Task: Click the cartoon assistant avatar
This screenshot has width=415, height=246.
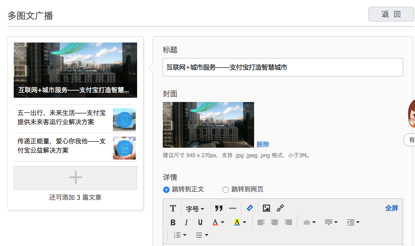Action: click(411, 114)
